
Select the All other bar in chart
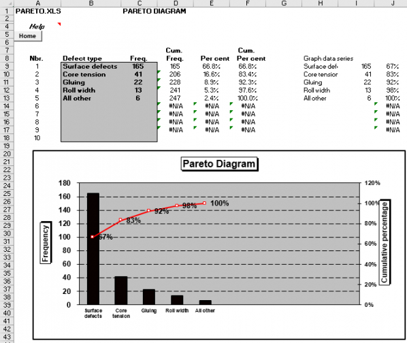tap(206, 302)
